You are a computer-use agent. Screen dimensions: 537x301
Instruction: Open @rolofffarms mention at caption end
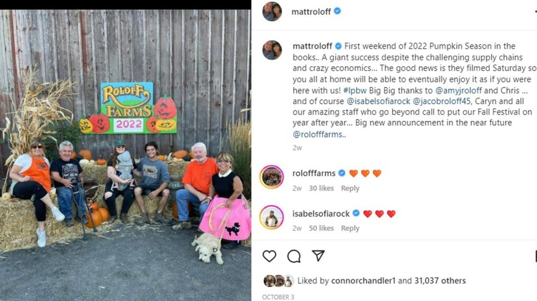[317, 135]
